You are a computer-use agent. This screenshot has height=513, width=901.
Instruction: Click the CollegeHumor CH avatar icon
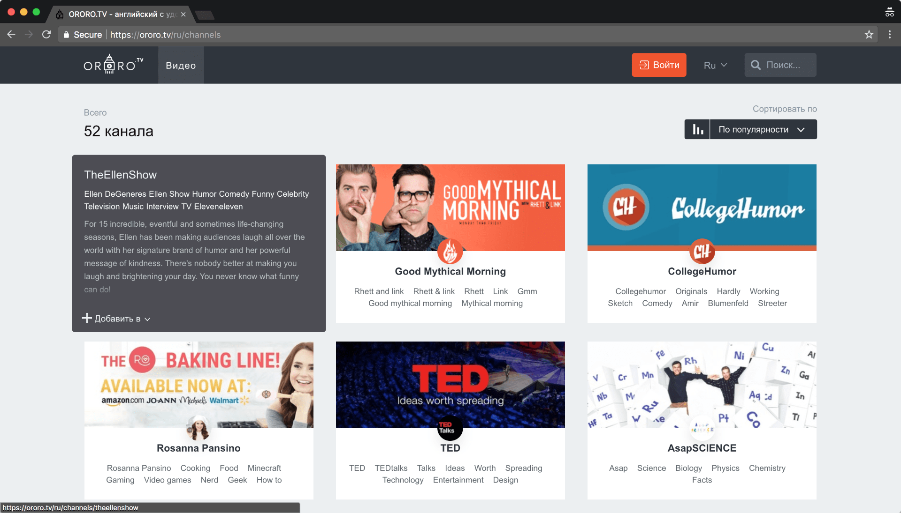[702, 252]
